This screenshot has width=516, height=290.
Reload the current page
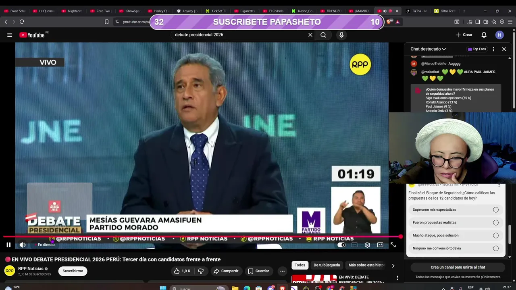(22, 22)
